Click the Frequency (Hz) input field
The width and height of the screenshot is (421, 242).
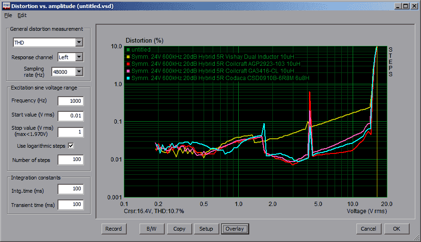[x=70, y=101]
